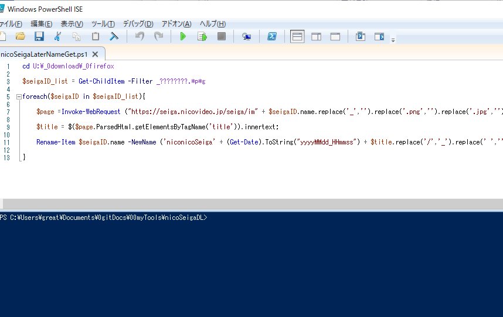Start PowerShell.exe blue console icon
The width and height of the screenshot is (503, 317).
click(x=271, y=36)
